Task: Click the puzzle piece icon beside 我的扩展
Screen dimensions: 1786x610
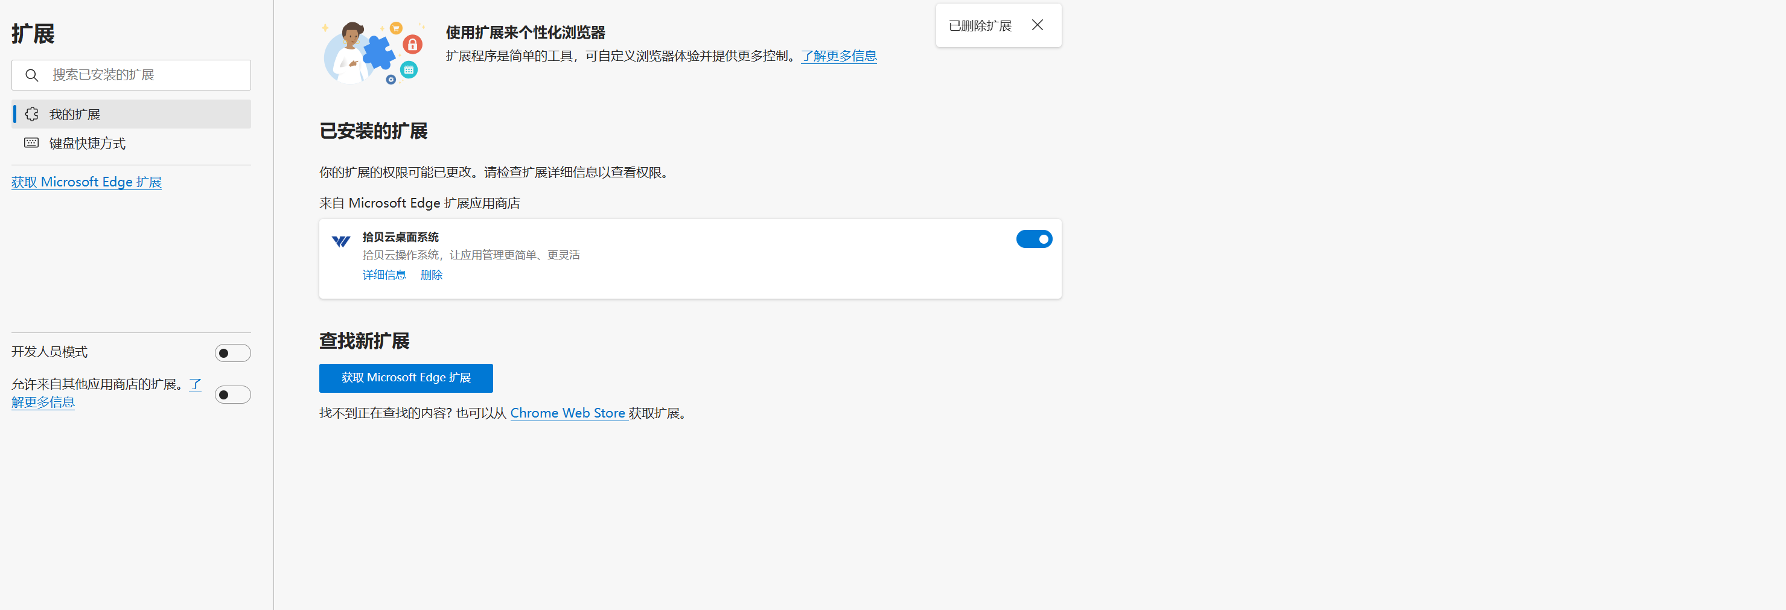Action: [32, 115]
